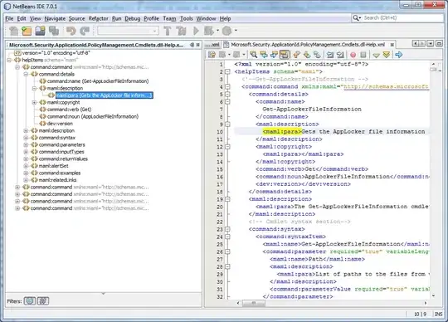Click the vertical scrollbar thumb in editor
This screenshot has height=322, width=448.
[x=433, y=70]
